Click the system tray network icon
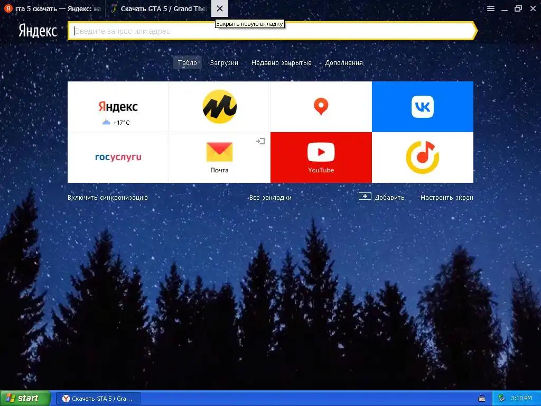541x406 pixels. (x=502, y=399)
